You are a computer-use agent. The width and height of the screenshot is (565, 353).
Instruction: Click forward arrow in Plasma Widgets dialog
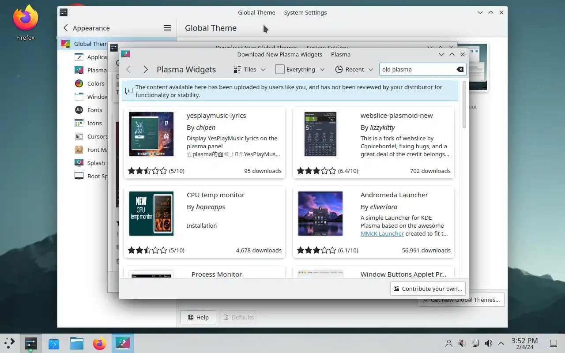(145, 69)
